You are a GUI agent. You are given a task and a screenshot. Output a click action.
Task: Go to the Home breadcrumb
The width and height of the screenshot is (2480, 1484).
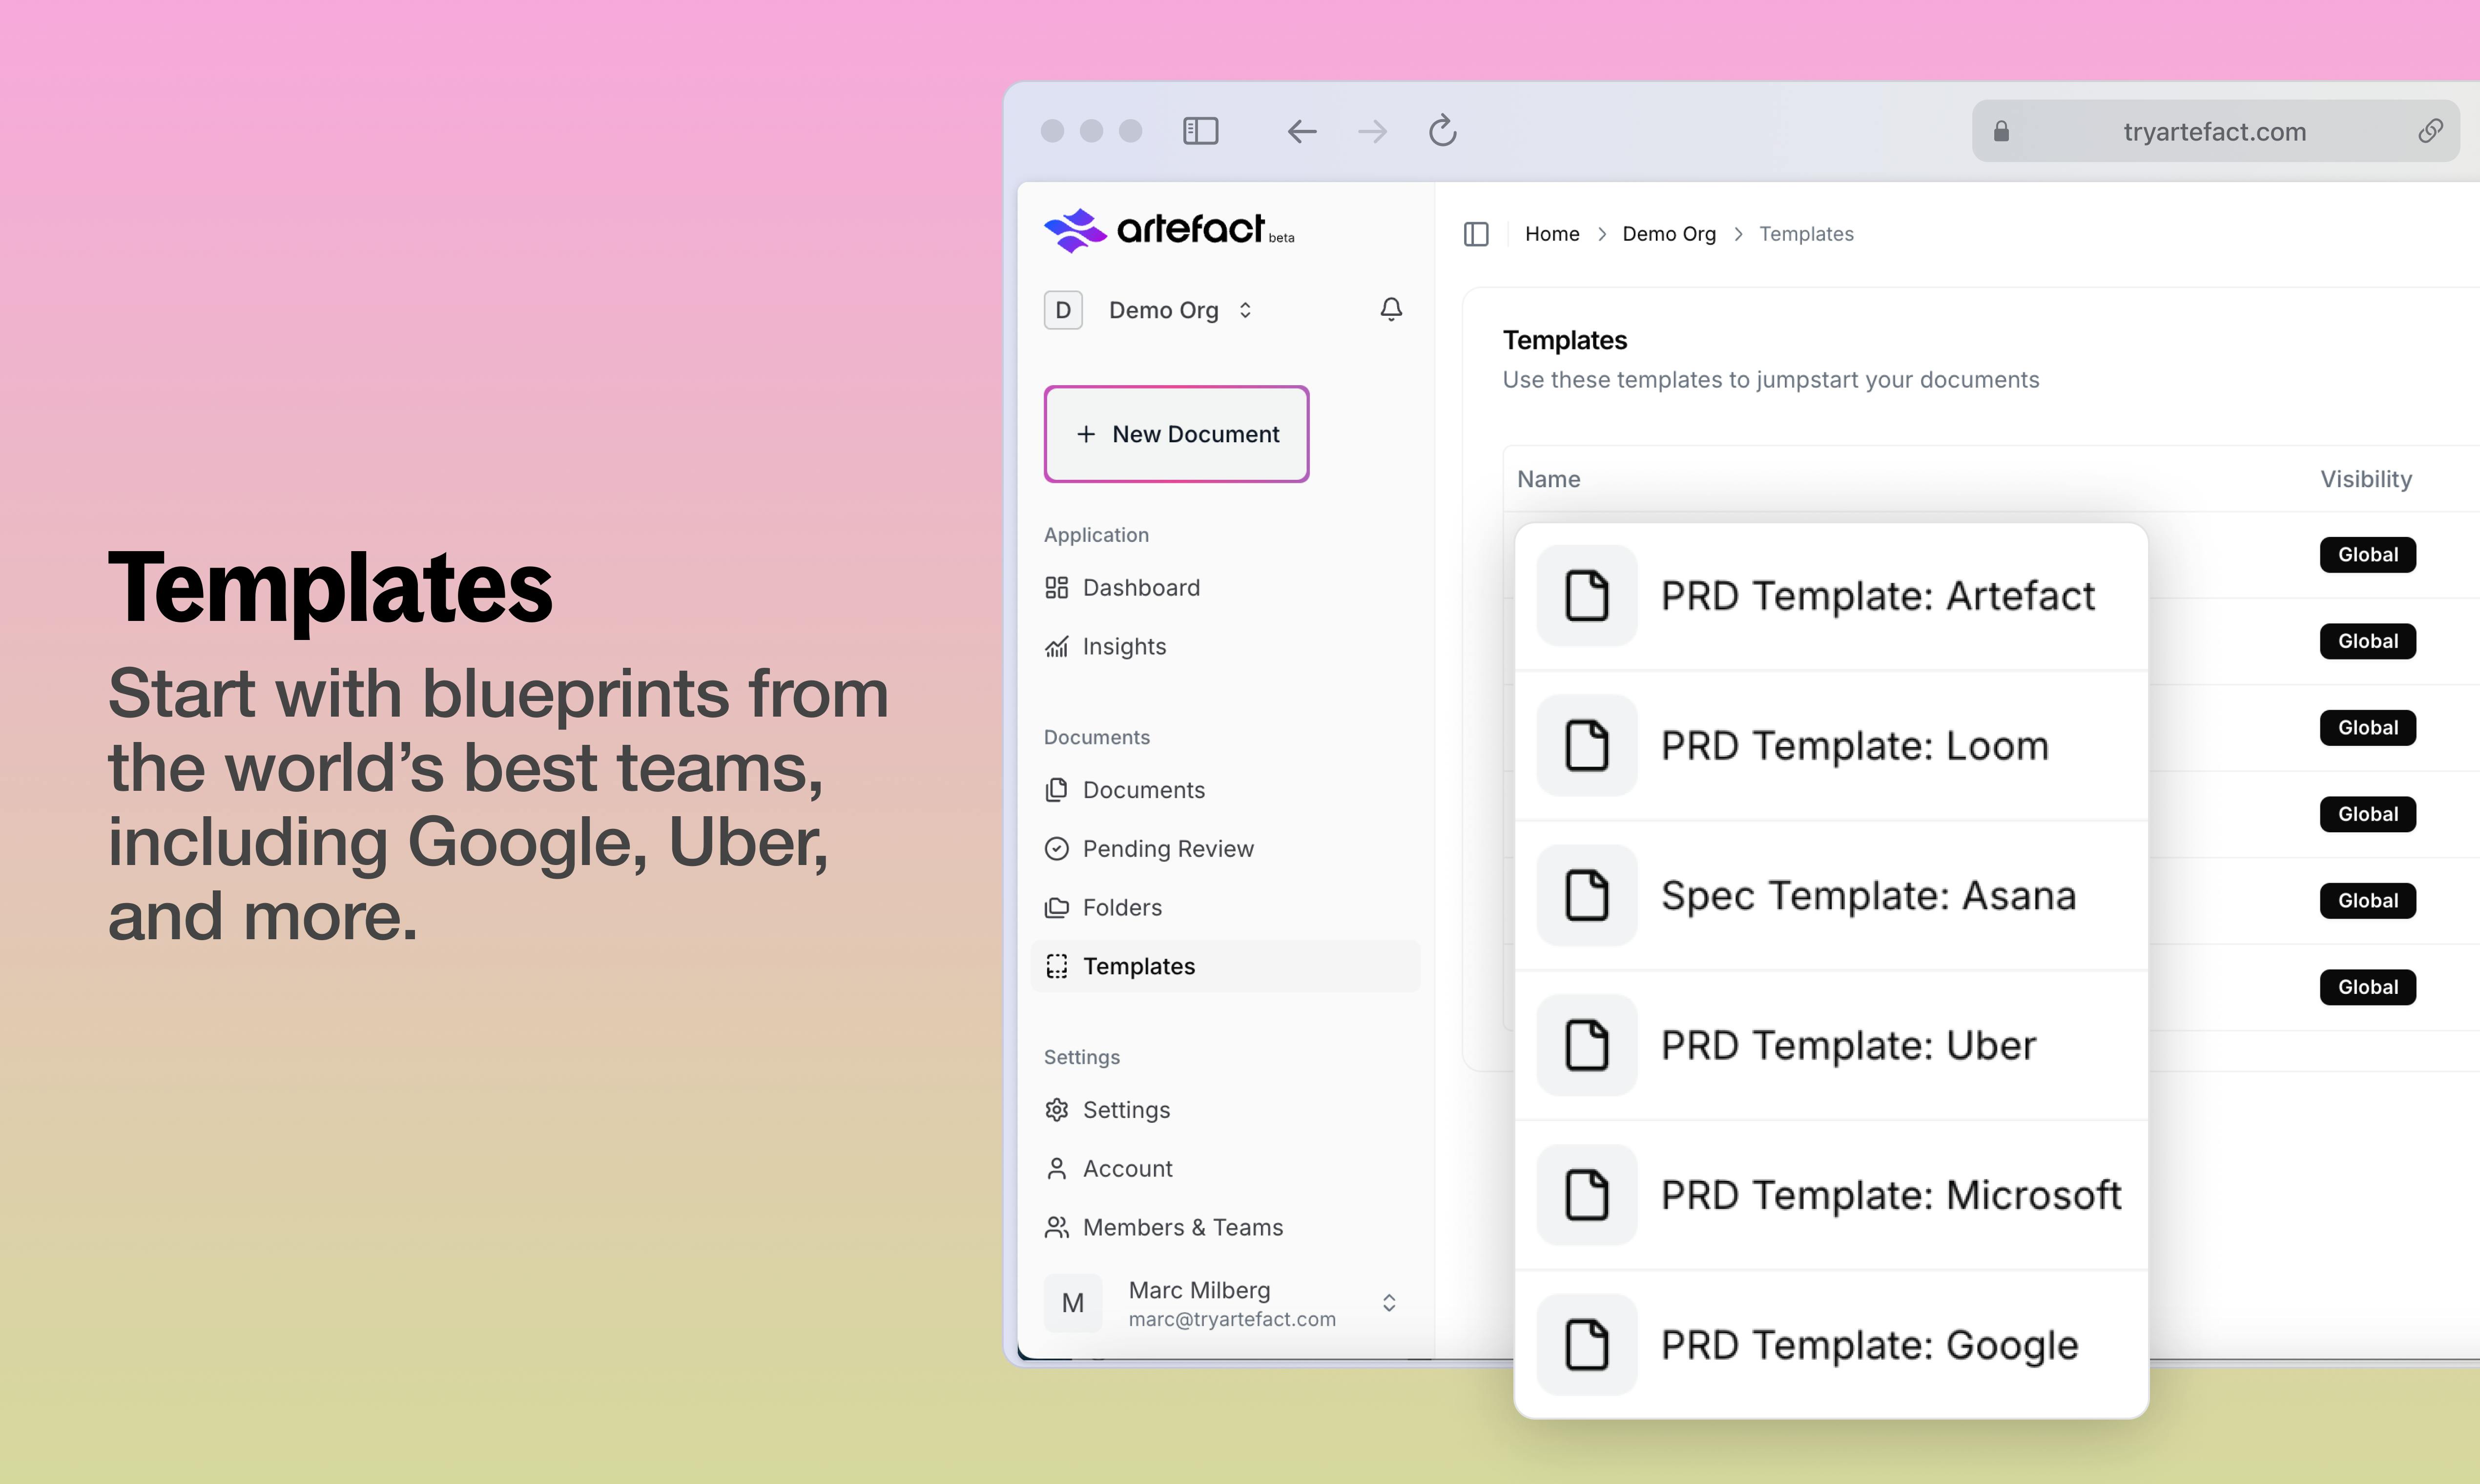pyautogui.click(x=1552, y=234)
